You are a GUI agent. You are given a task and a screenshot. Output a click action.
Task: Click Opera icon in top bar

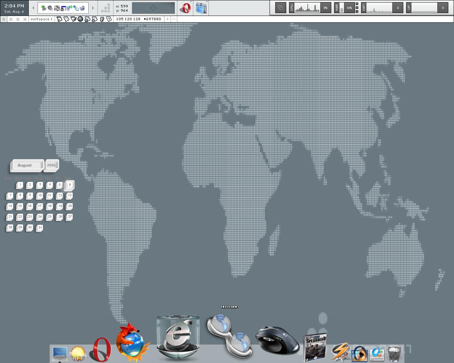coord(185,8)
